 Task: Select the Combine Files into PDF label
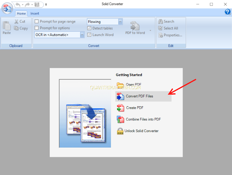point(143,119)
